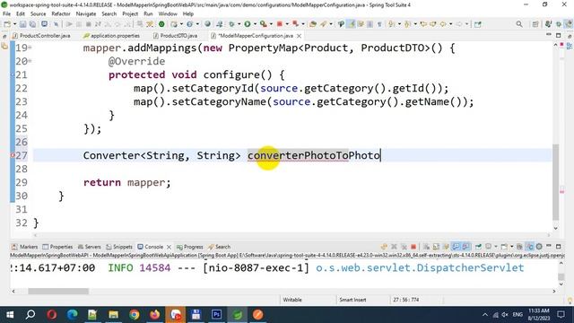Click the Open Type icon in toolbar
Screen dimensions: 574x323
pos(313,24)
